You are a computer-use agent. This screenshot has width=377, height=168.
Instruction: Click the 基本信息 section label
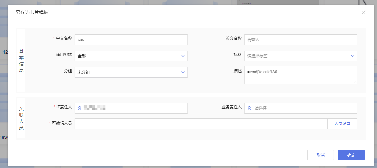coord(21,61)
